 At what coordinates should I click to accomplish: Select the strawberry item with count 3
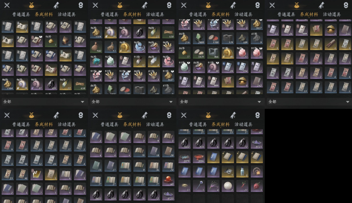(257, 186)
